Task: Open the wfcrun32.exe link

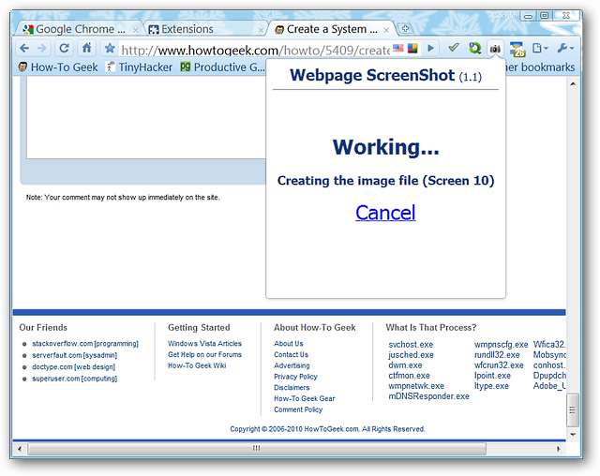Action: tap(499, 365)
